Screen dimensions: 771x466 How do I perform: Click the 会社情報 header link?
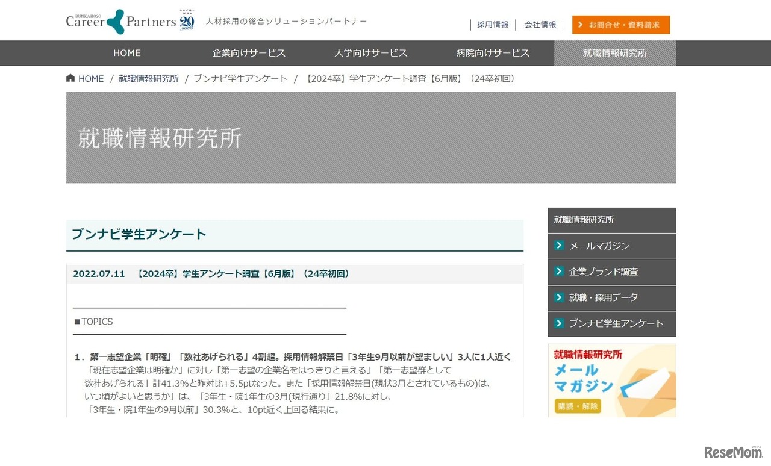point(540,25)
